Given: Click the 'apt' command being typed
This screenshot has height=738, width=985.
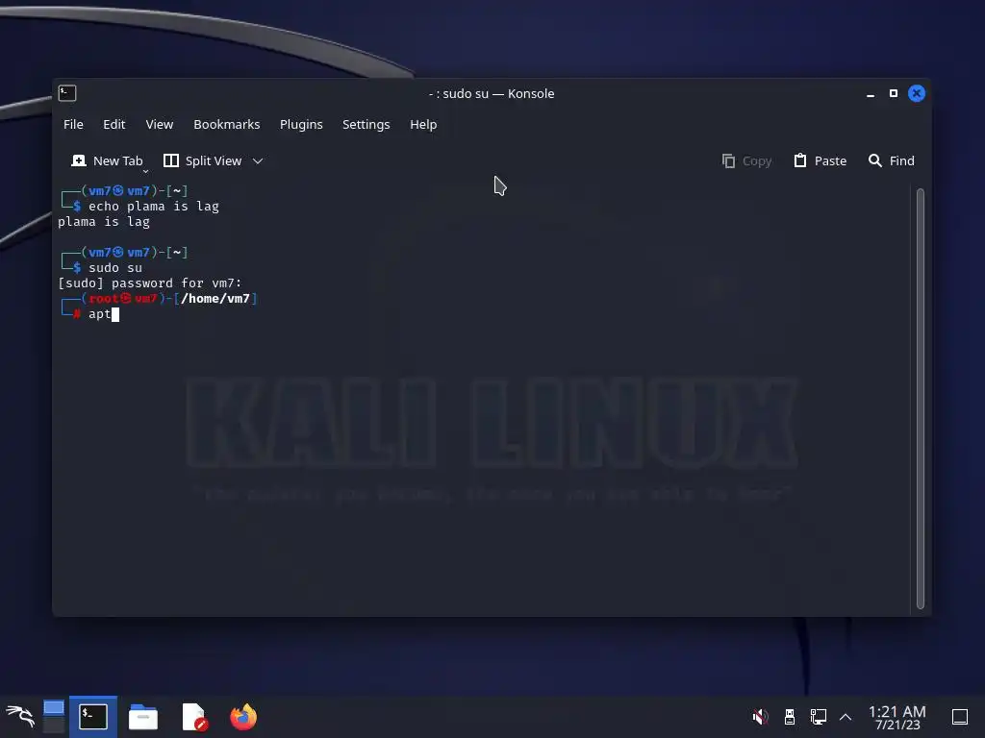Looking at the screenshot, I should tap(99, 314).
